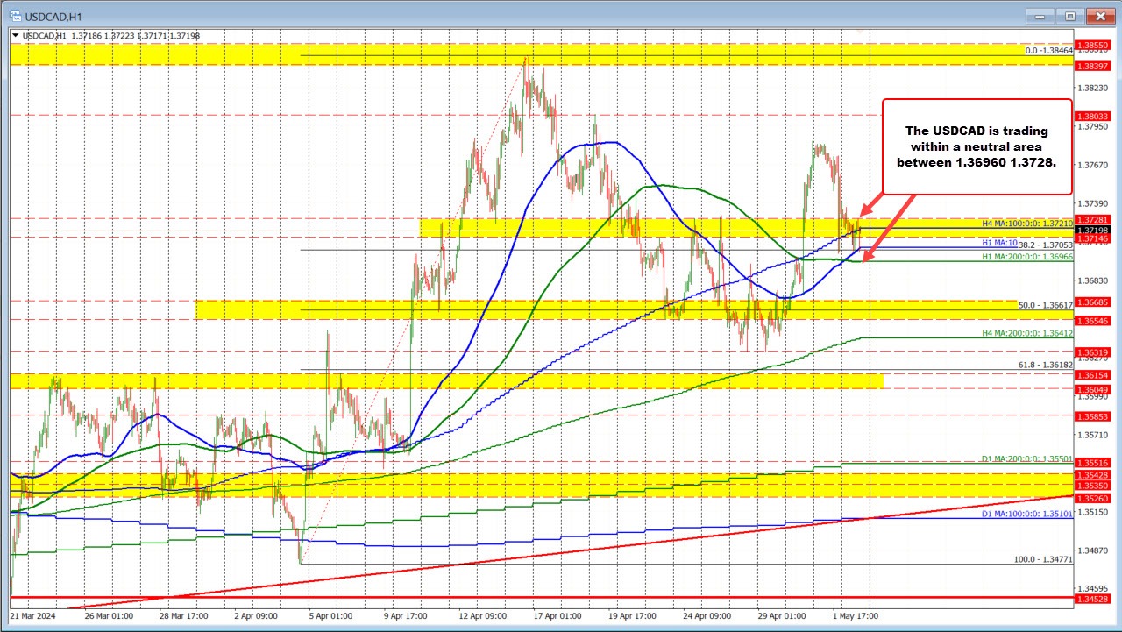Select the 50.0 - 1.36617 Fibonacci label
Image resolution: width=1122 pixels, height=632 pixels.
point(1046,305)
